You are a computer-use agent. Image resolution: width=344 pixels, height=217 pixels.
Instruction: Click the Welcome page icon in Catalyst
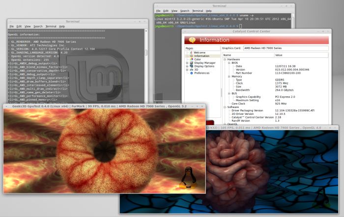click(191, 53)
